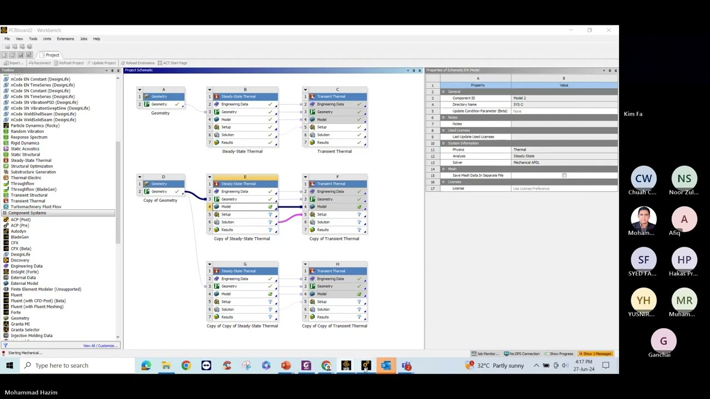Open system H dropdown arrow
The width and height of the screenshot is (710, 399).
pyautogui.click(x=305, y=264)
